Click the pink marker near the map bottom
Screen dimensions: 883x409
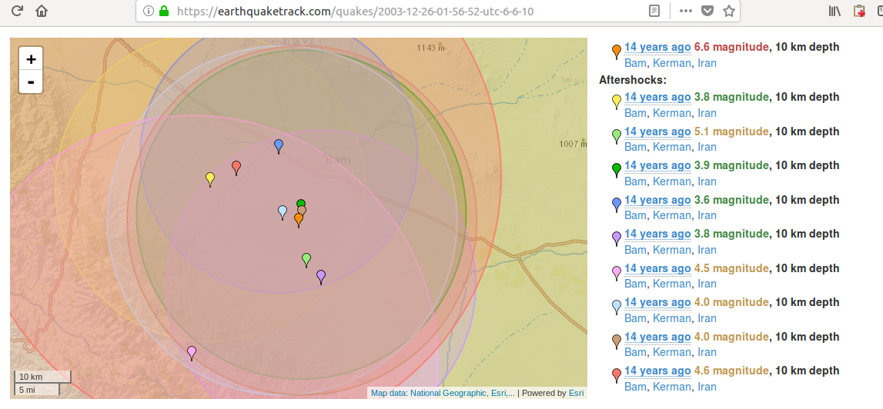(192, 352)
